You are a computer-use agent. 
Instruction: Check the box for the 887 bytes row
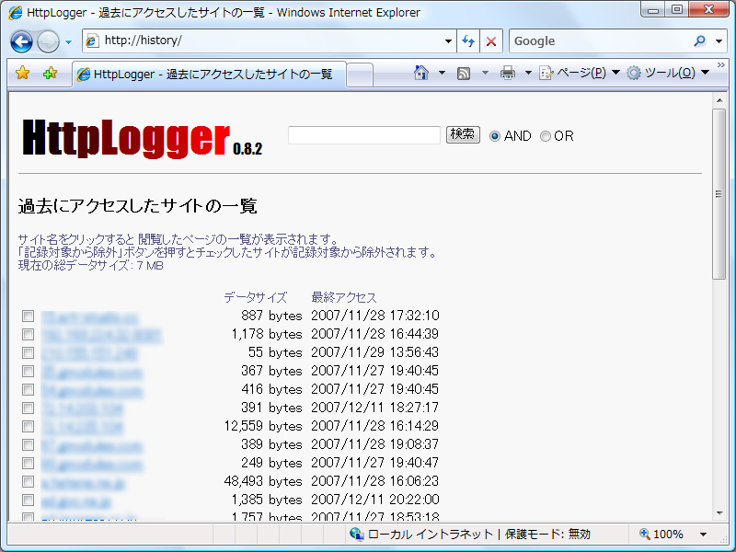pos(29,316)
